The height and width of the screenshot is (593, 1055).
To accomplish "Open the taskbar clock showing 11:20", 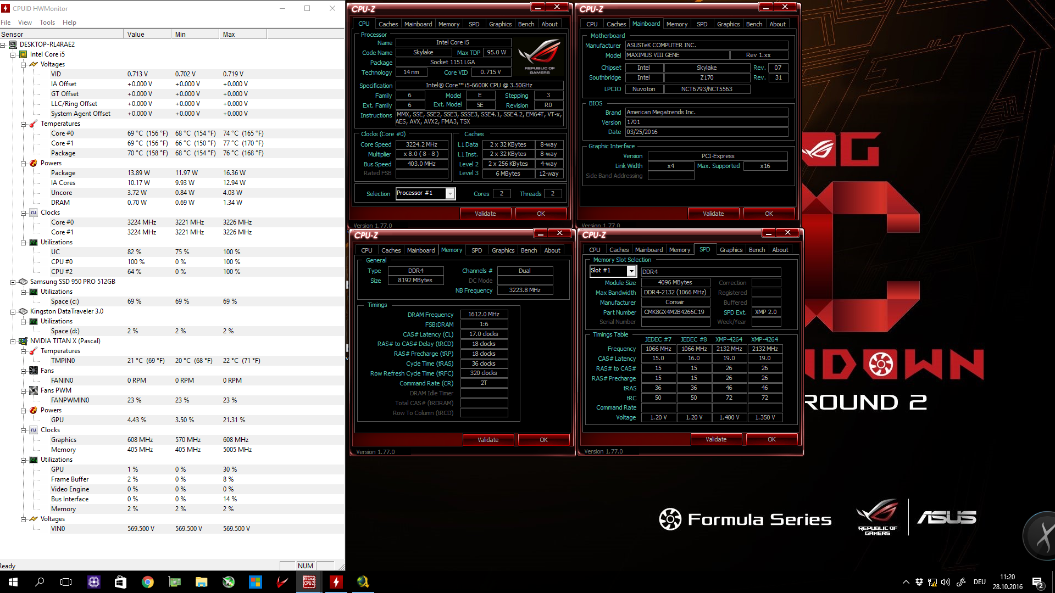I will (x=1007, y=582).
